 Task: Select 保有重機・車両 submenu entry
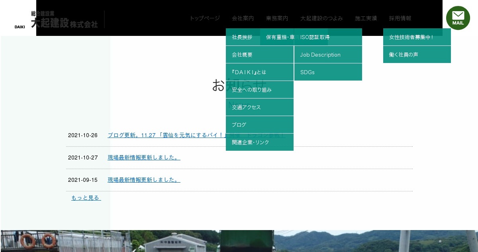[277, 37]
